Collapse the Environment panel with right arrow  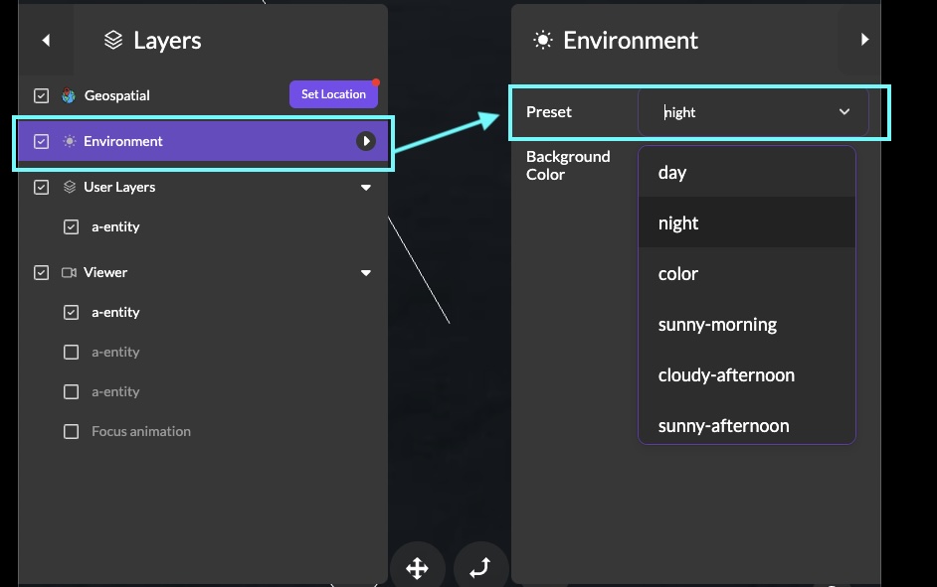[x=864, y=40]
